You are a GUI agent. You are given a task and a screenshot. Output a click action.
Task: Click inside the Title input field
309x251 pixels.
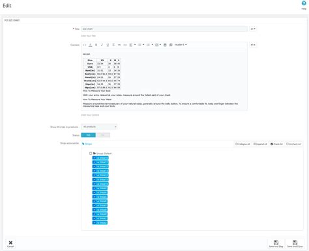pyautogui.click(x=164, y=29)
